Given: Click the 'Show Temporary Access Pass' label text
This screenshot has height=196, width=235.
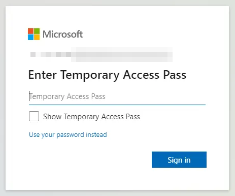Looking at the screenshot, I should tap(91, 117).
